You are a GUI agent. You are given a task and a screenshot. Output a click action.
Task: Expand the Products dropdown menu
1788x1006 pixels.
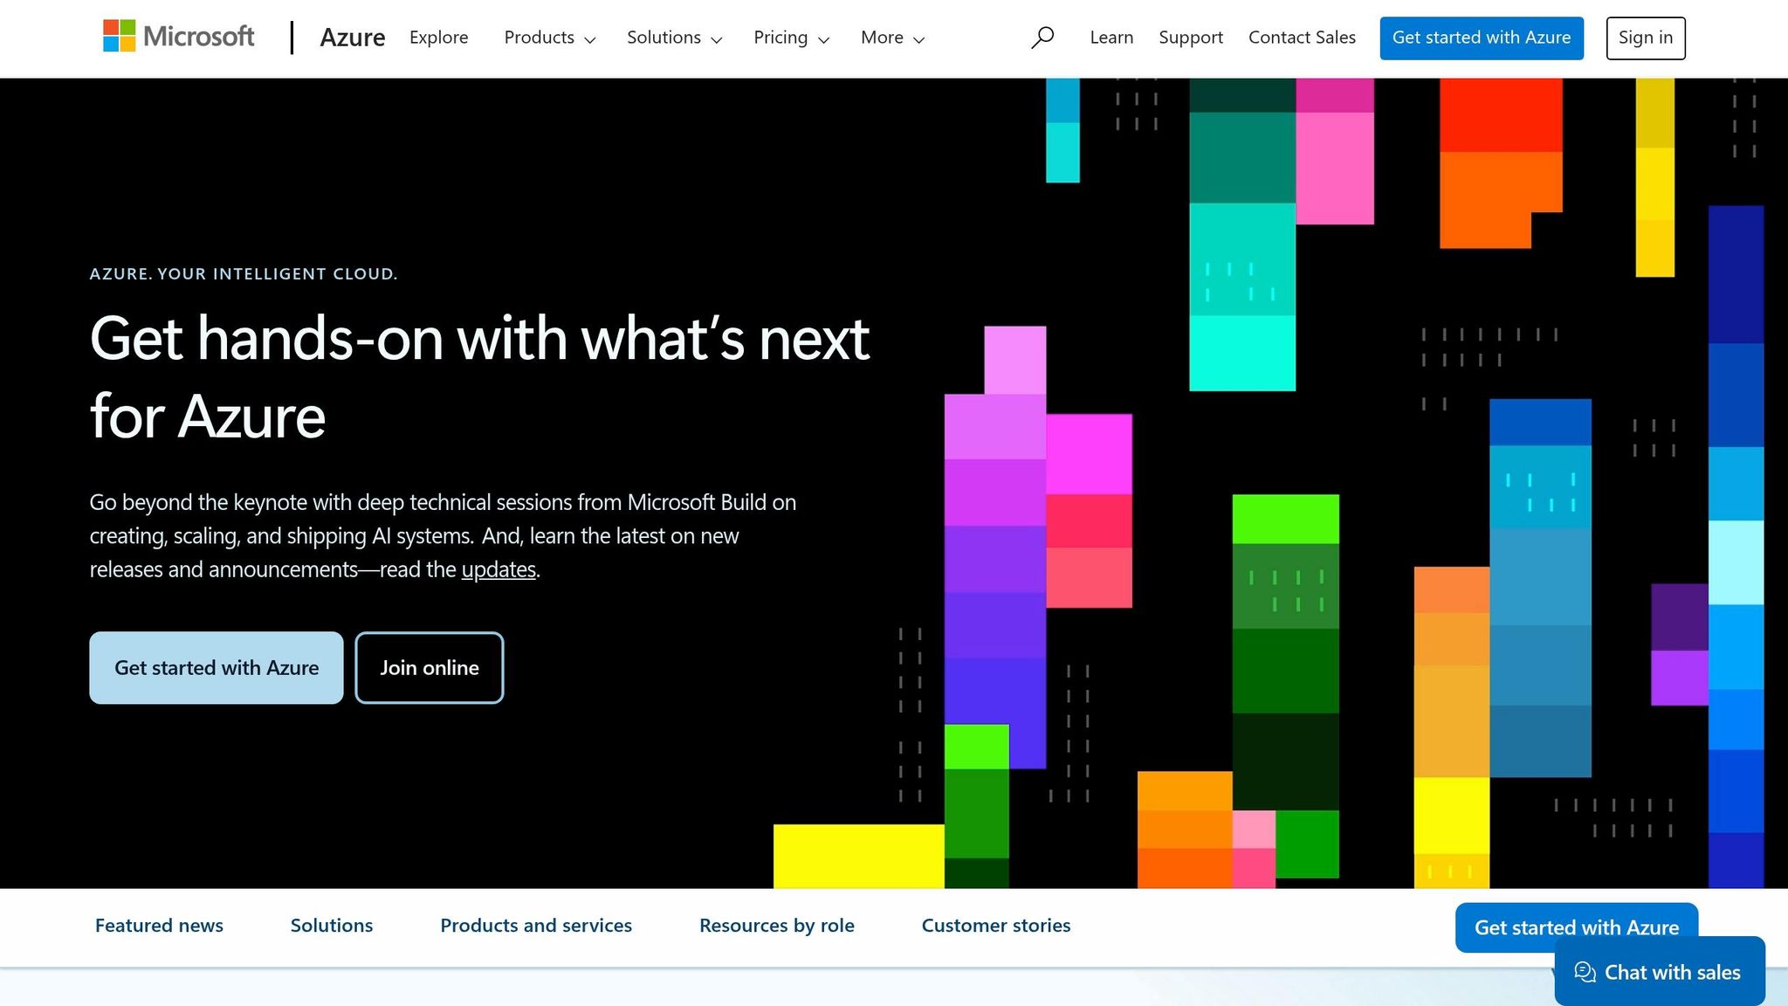tap(550, 38)
